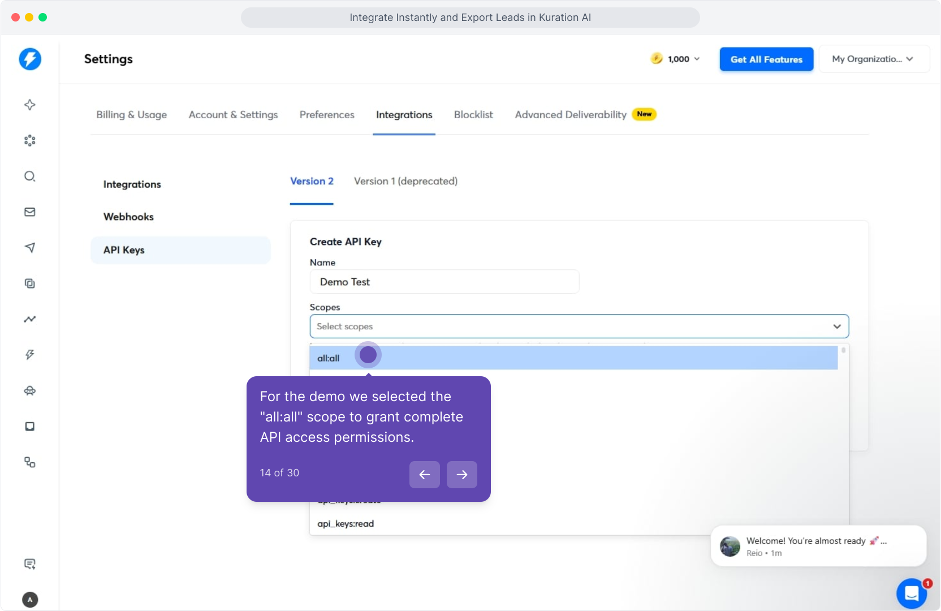Screen dimensions: 941x611
Task: Click the Instantly lightning logo
Action: tap(30, 59)
